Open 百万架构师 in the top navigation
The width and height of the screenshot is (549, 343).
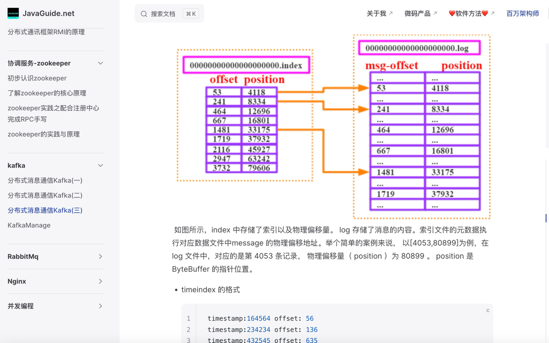pos(522,13)
